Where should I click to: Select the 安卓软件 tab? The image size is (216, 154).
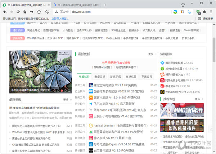(131, 77)
